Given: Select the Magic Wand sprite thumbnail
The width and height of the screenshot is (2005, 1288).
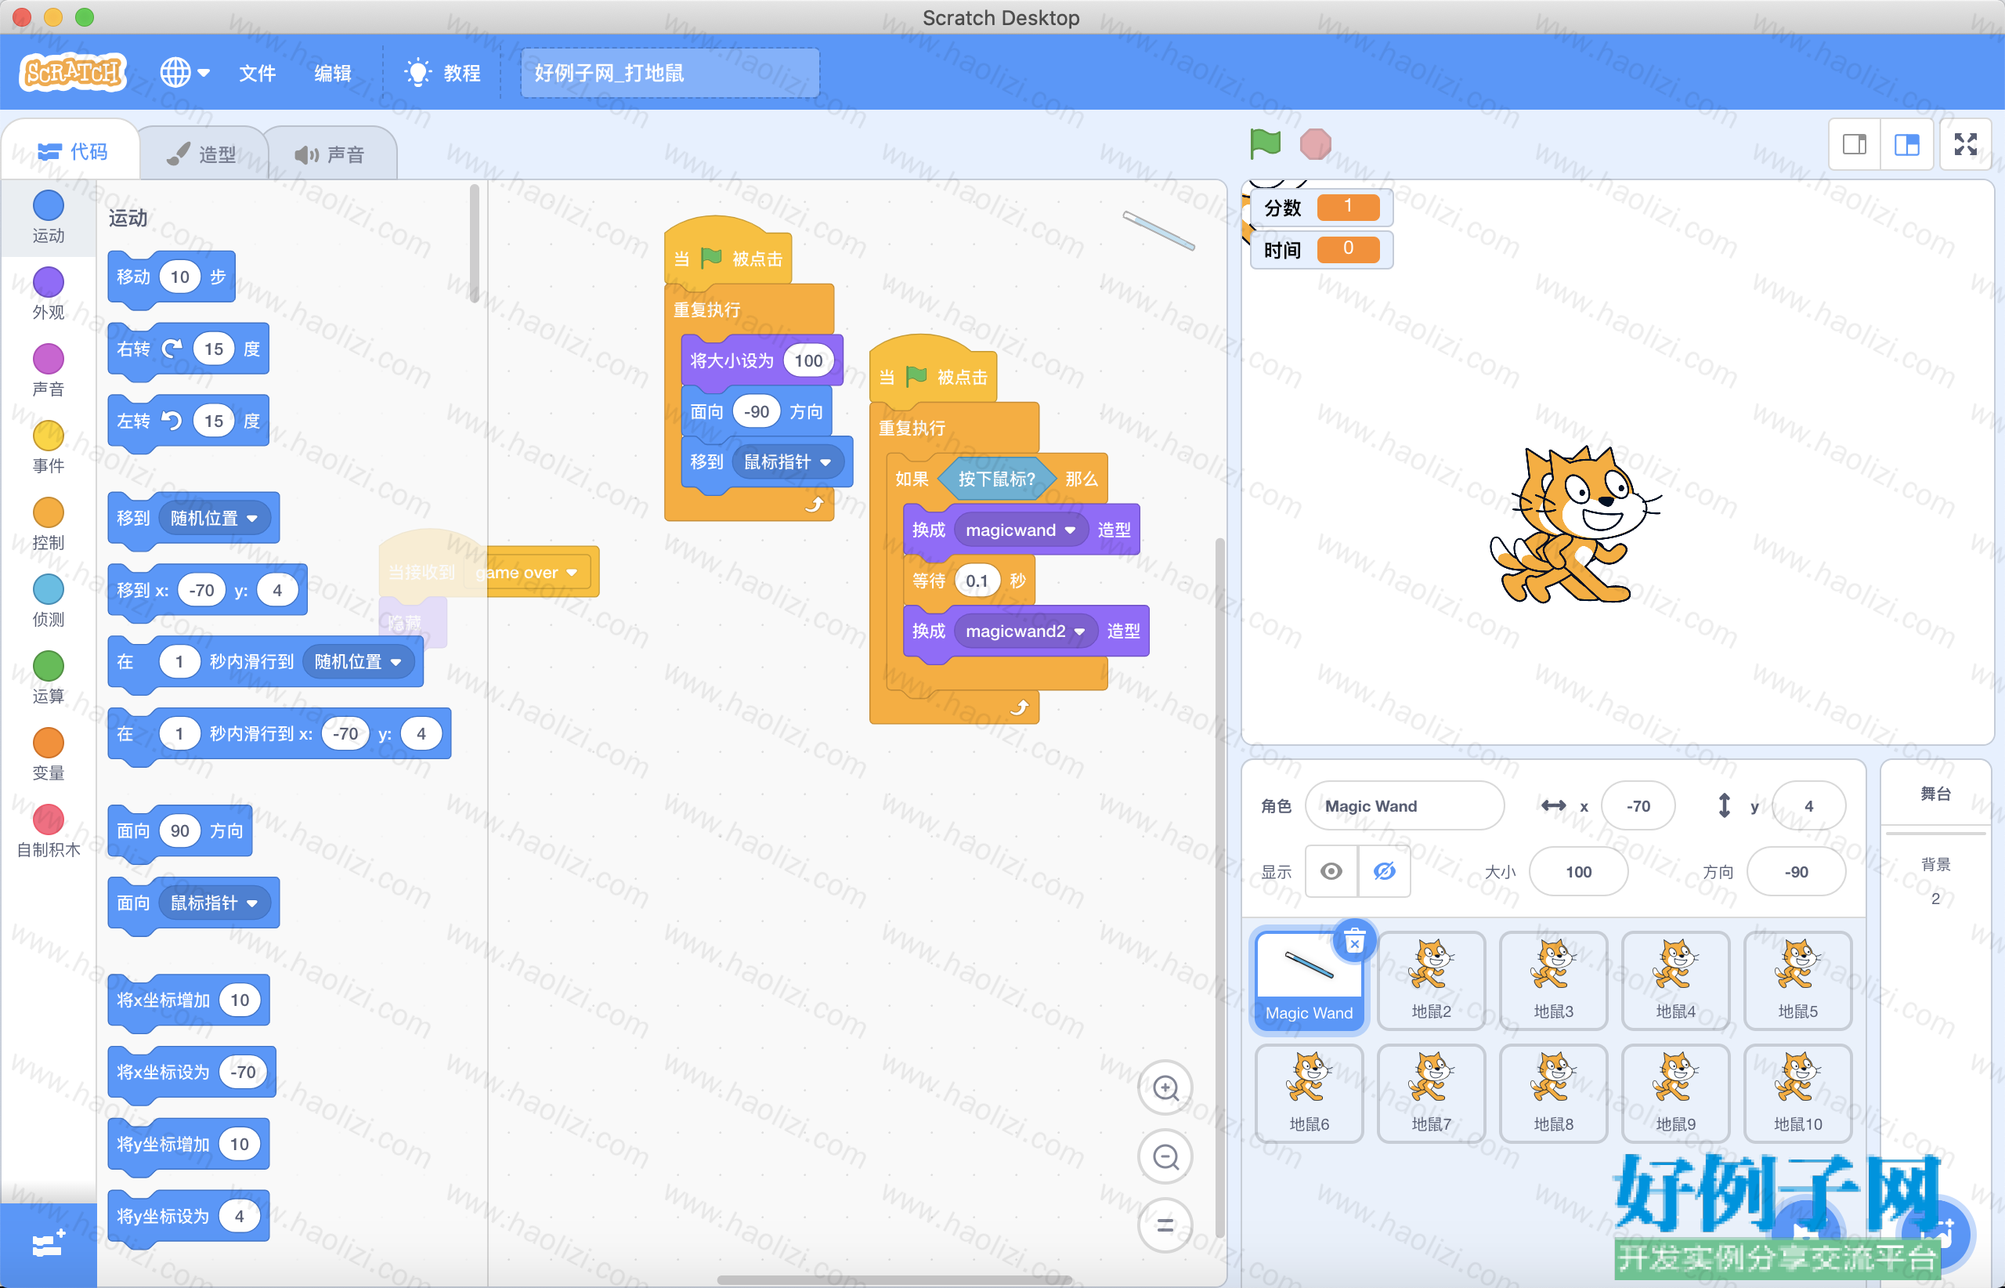Looking at the screenshot, I should [x=1310, y=980].
